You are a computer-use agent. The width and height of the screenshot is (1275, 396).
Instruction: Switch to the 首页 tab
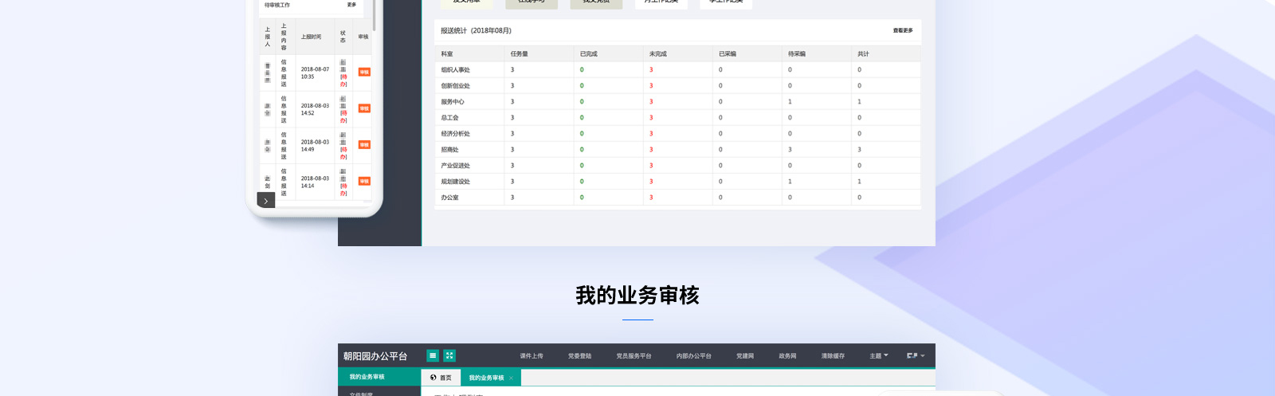(441, 378)
